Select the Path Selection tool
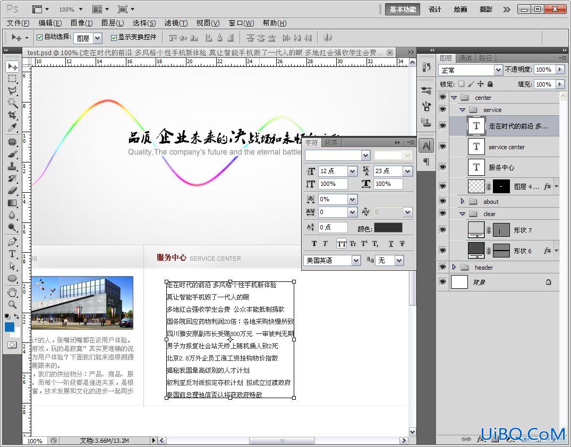 (12, 266)
